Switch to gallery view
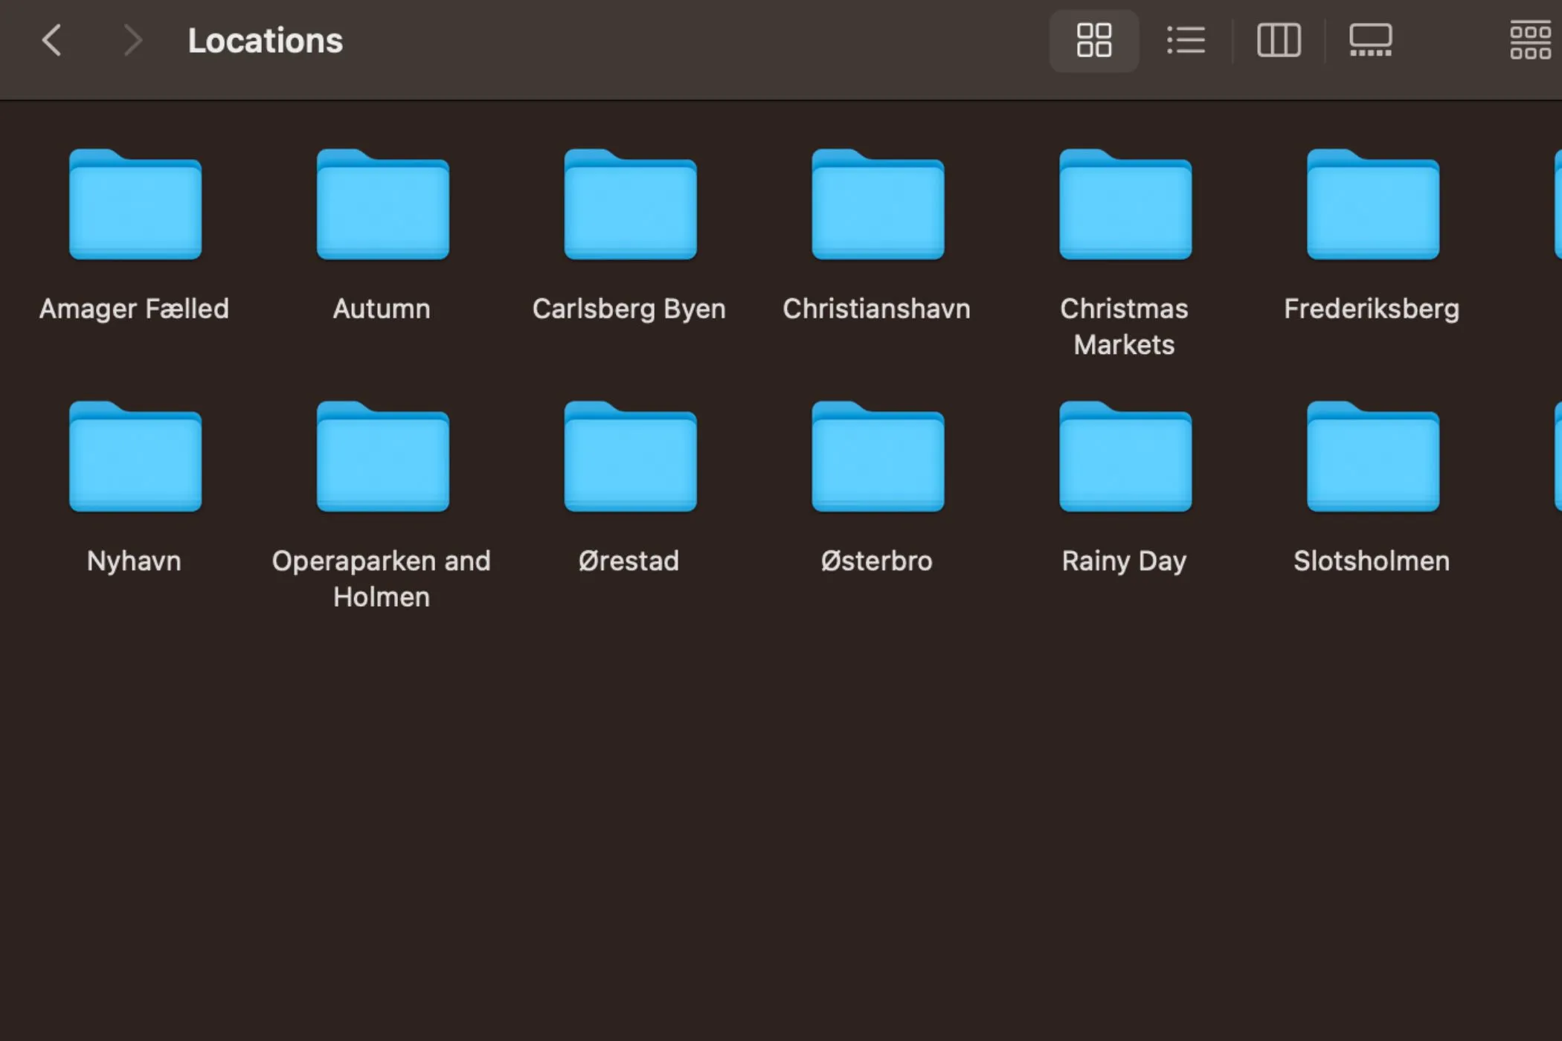The width and height of the screenshot is (1562, 1041). click(1370, 40)
